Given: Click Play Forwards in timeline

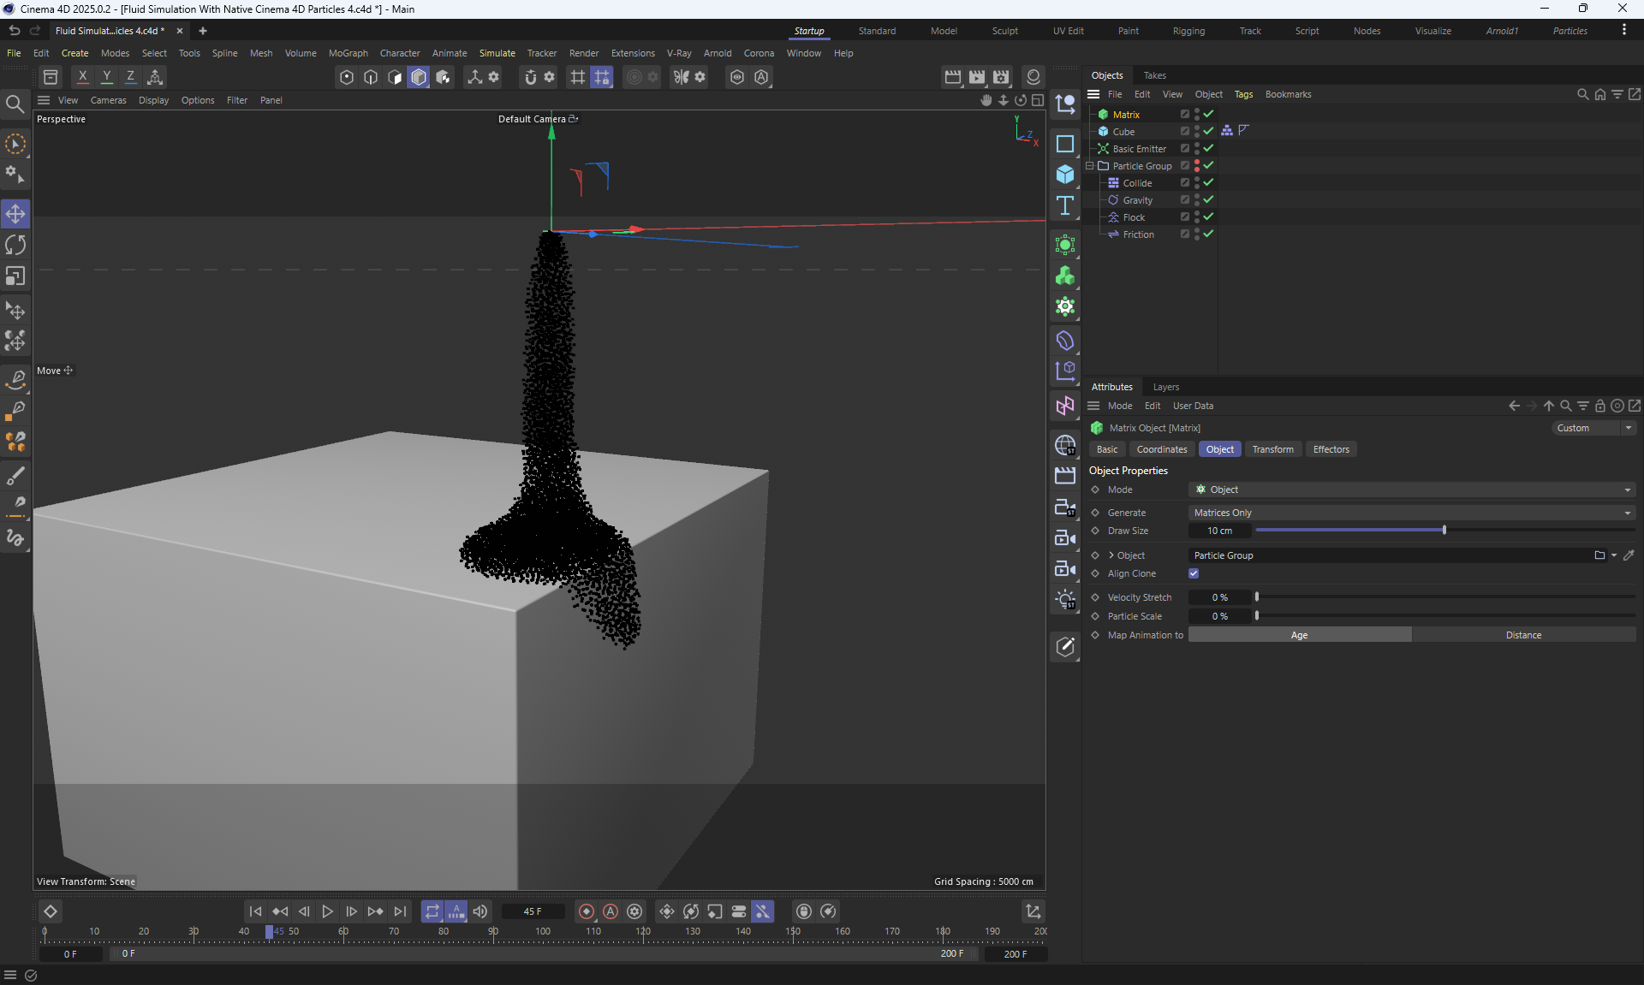Looking at the screenshot, I should coord(327,911).
